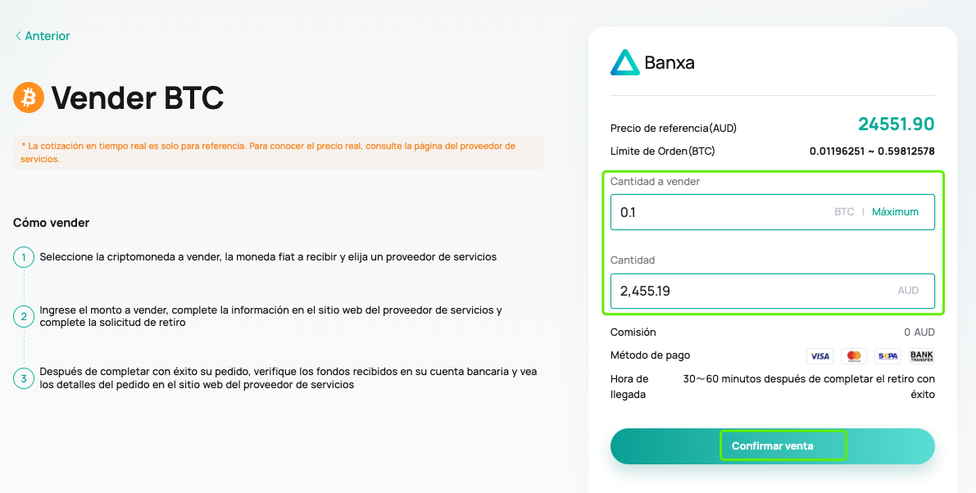Click the orange real-time quote notice
The height and width of the screenshot is (493, 976).
click(278, 152)
